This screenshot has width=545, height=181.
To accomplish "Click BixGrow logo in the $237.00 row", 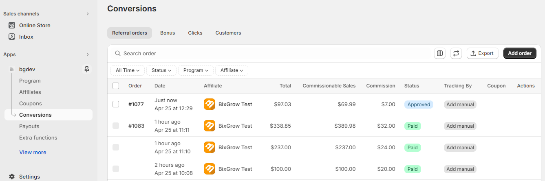I will tap(210, 147).
